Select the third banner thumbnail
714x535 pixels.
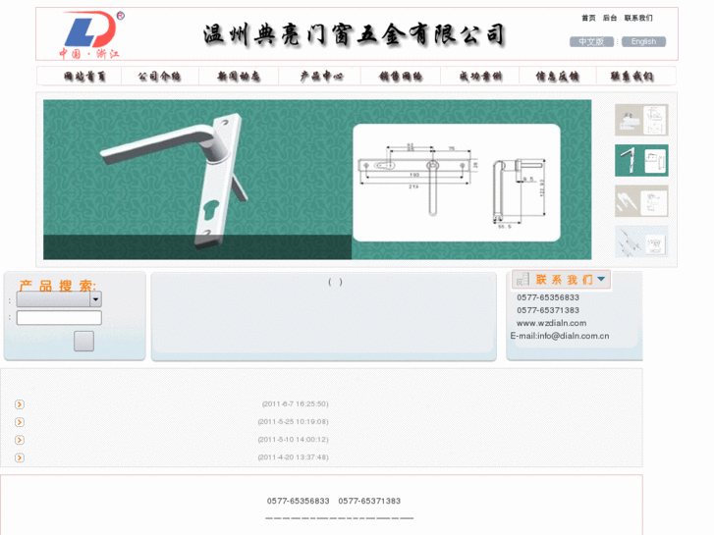[x=641, y=201]
